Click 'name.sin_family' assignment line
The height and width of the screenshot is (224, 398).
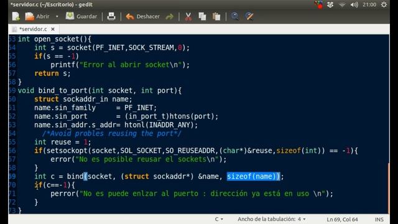(x=95, y=108)
